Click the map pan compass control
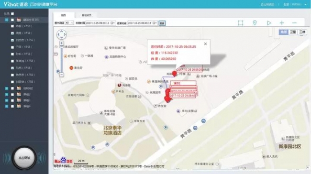The width and height of the screenshot is (311, 174). pos(62,34)
